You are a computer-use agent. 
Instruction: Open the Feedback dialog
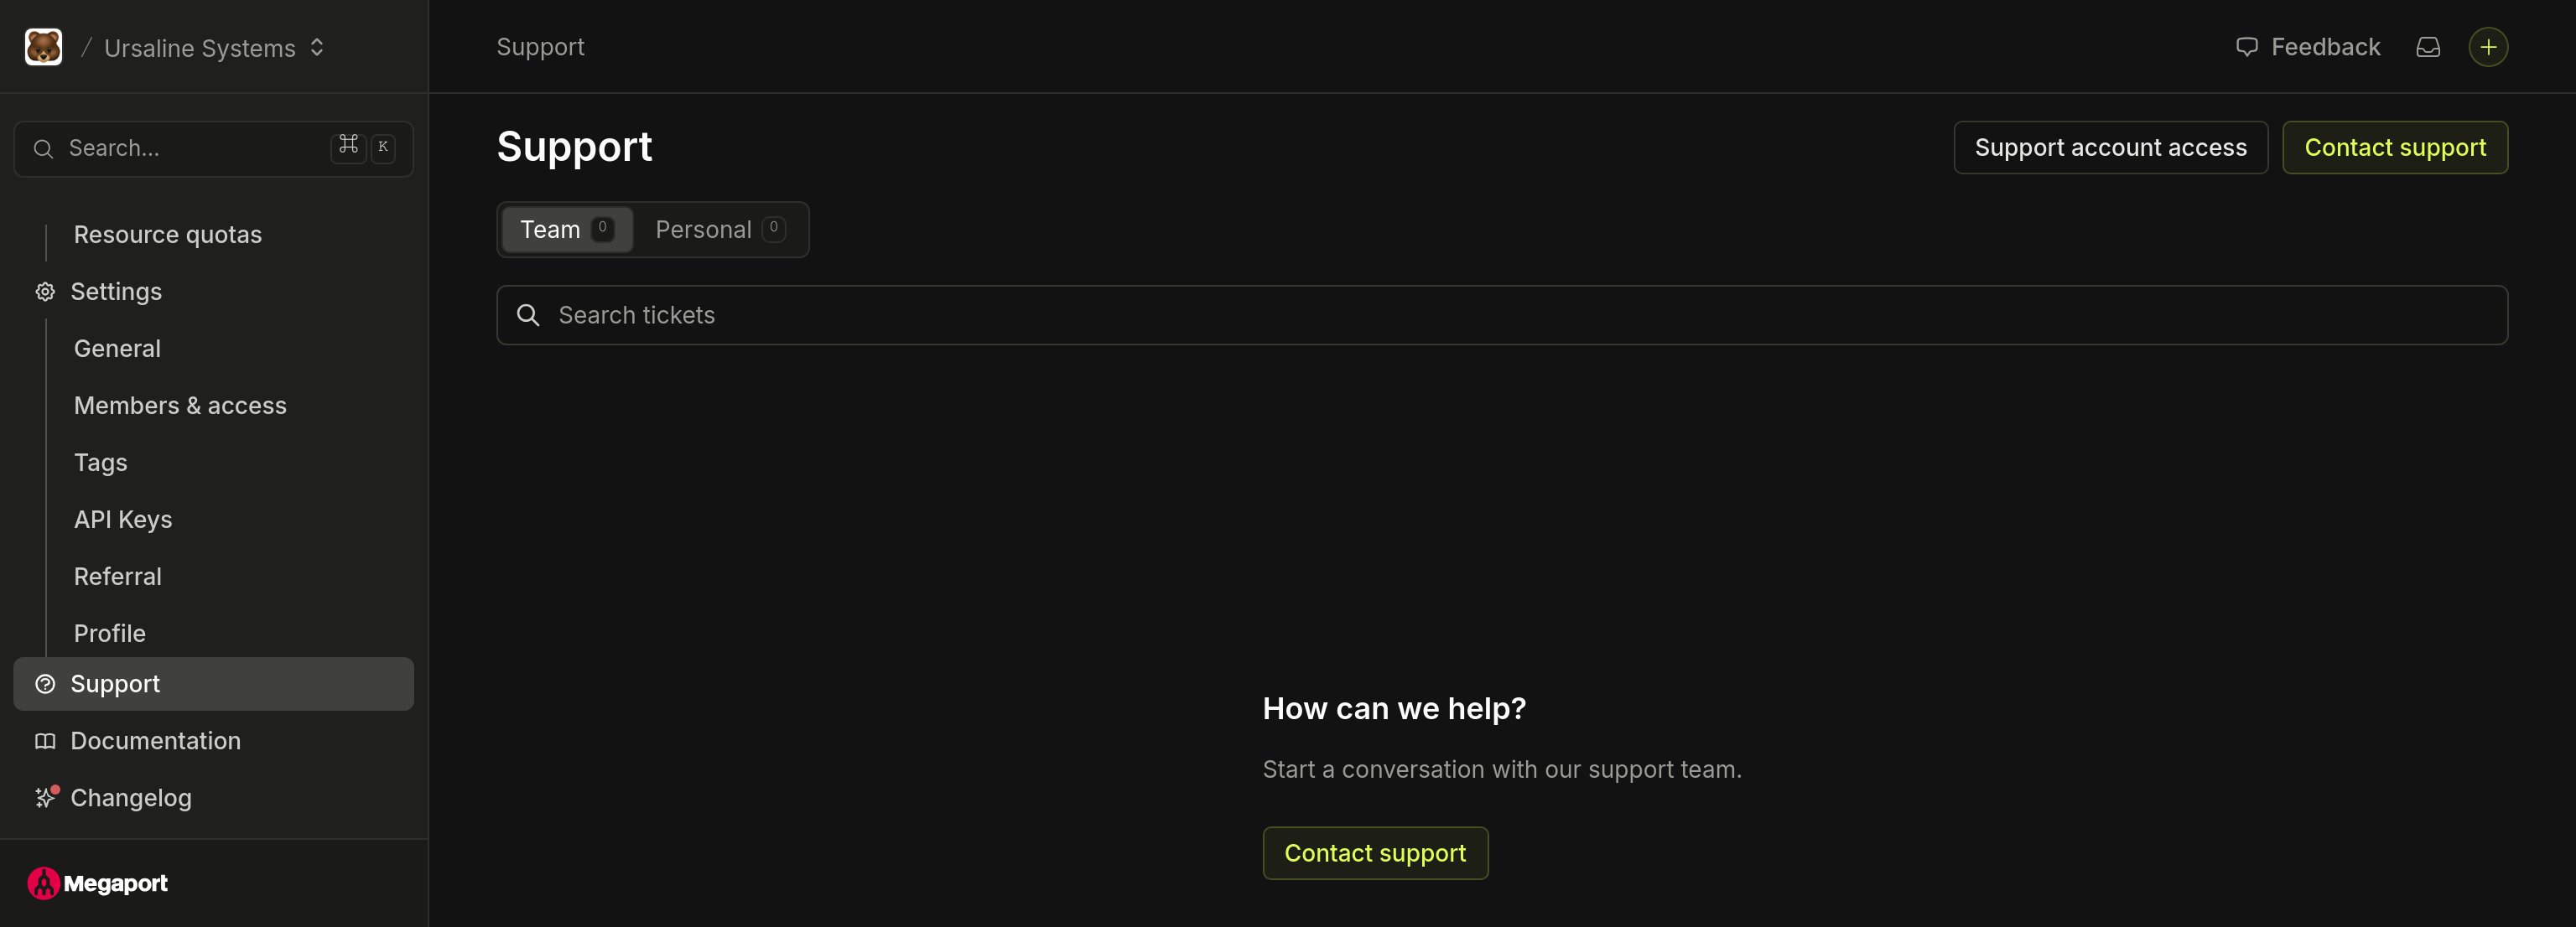2307,47
